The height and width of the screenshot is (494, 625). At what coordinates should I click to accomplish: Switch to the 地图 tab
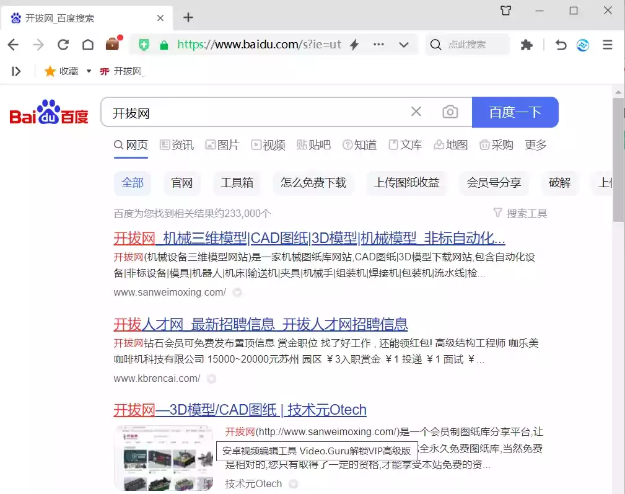(x=451, y=145)
